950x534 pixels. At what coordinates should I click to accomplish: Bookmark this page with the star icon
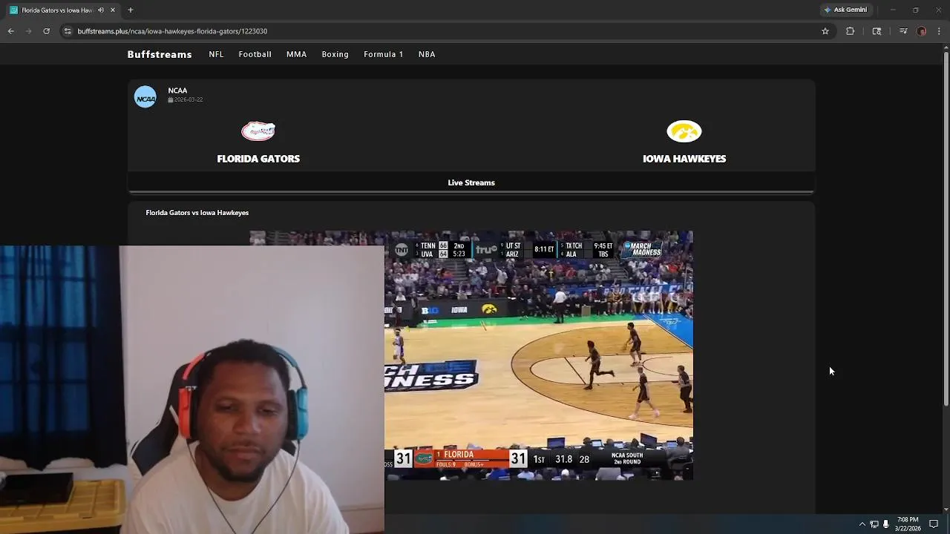pyautogui.click(x=825, y=31)
